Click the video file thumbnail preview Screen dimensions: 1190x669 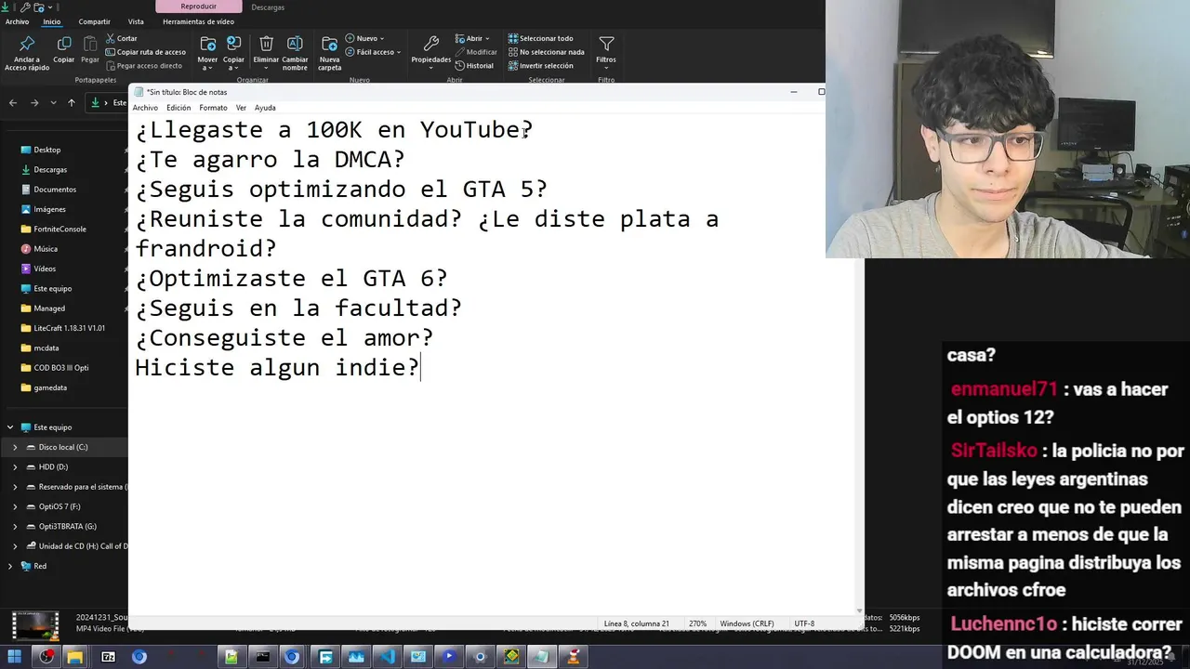36,624
